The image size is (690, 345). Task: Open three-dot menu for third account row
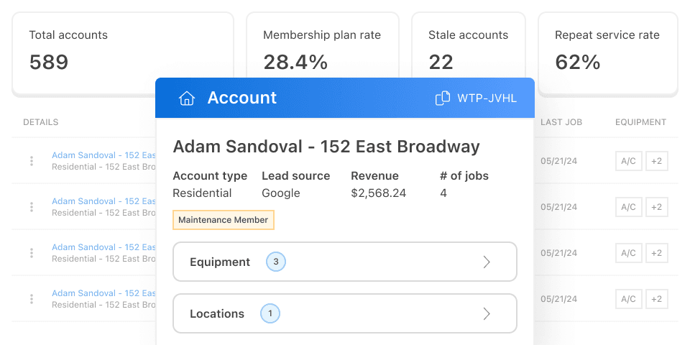[x=32, y=253]
